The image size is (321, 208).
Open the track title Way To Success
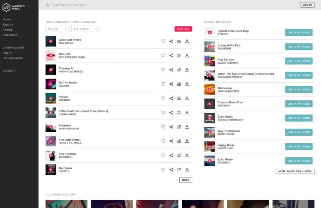tap(228, 131)
